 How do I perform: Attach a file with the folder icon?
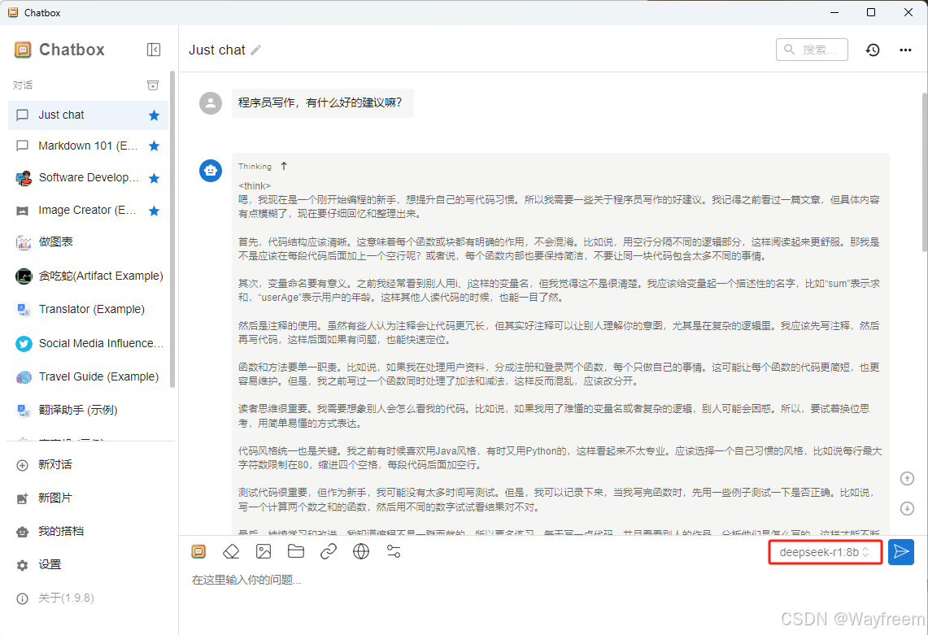pos(296,551)
